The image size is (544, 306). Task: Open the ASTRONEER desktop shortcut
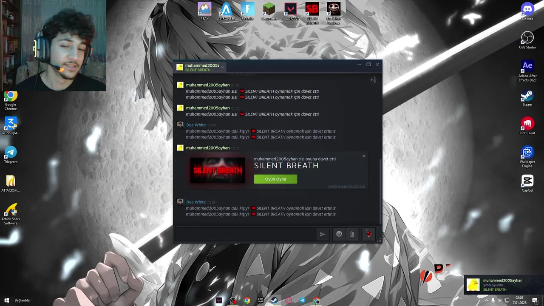pos(226,11)
